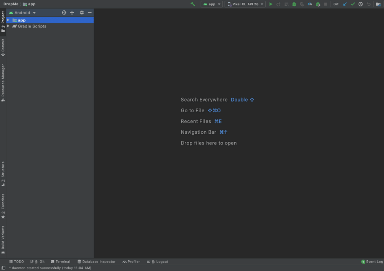Click the Recent Files hint text
The height and width of the screenshot is (271, 384).
[x=196, y=121]
